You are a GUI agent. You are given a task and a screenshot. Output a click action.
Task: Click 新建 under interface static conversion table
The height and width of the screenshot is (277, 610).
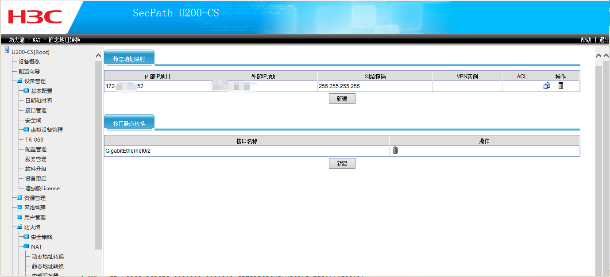[x=342, y=163]
